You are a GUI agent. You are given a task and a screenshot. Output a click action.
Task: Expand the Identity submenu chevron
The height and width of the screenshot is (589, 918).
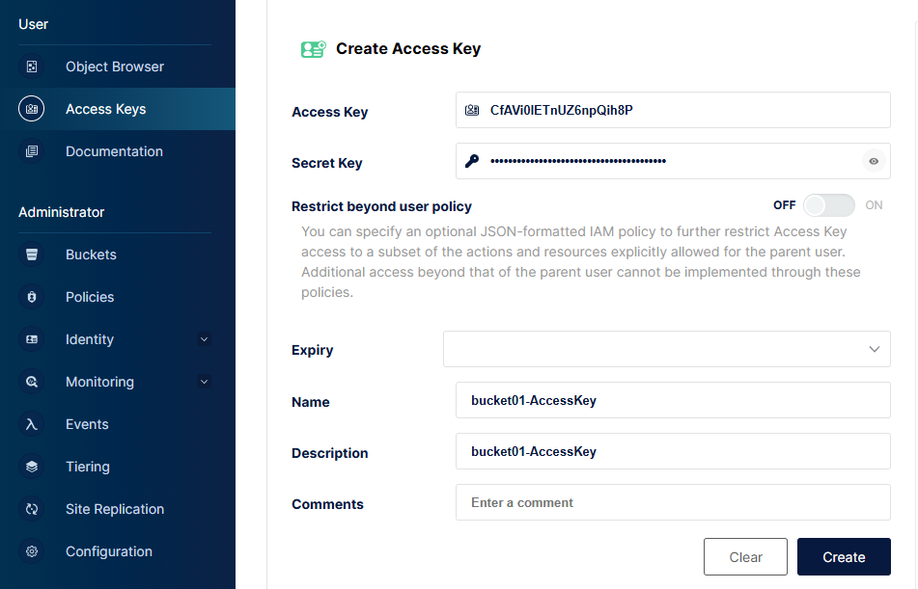[204, 339]
